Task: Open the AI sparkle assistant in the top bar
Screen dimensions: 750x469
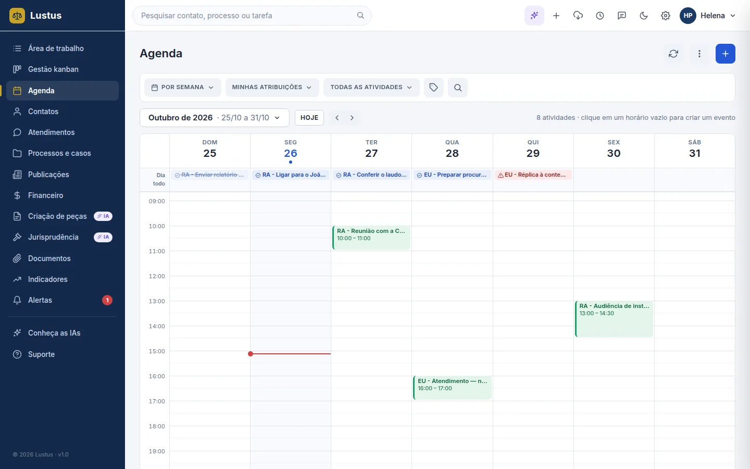Action: point(534,16)
